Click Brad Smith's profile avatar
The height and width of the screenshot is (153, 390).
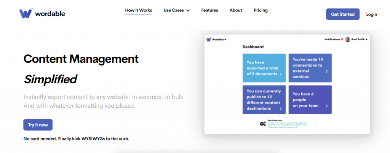[347, 39]
